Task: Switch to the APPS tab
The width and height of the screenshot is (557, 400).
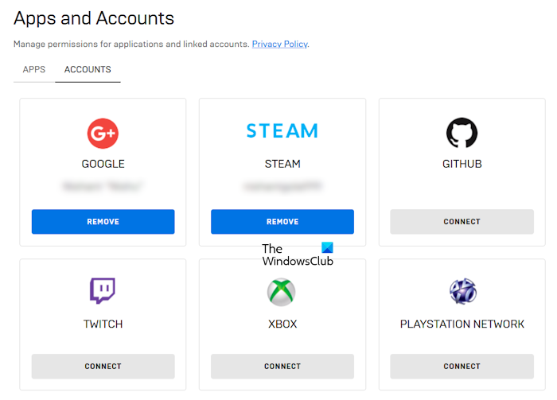Action: coord(34,70)
